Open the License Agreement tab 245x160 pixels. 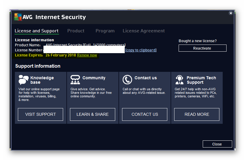(x=143, y=31)
